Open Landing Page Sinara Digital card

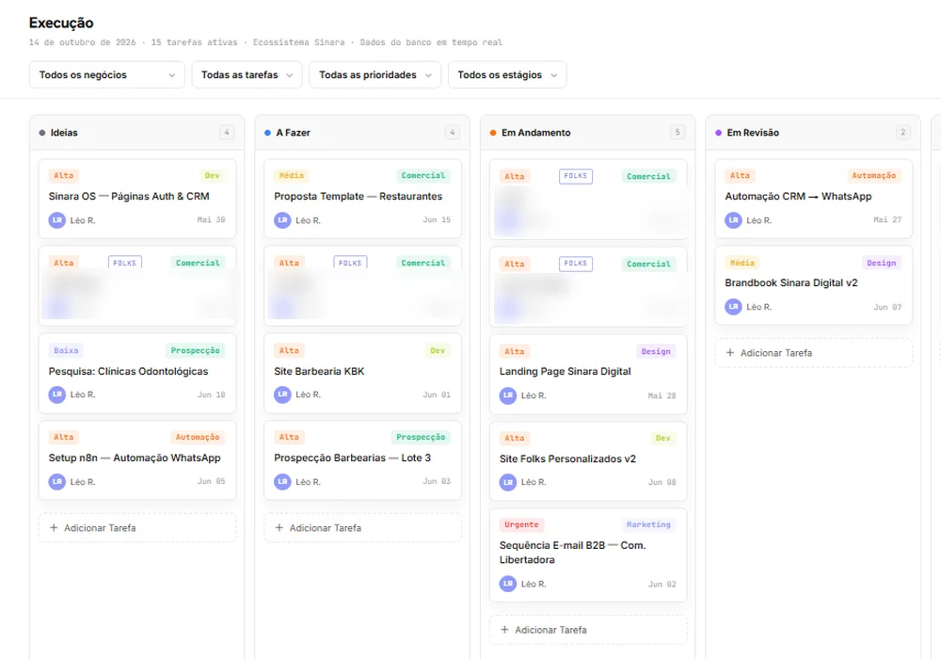point(588,375)
